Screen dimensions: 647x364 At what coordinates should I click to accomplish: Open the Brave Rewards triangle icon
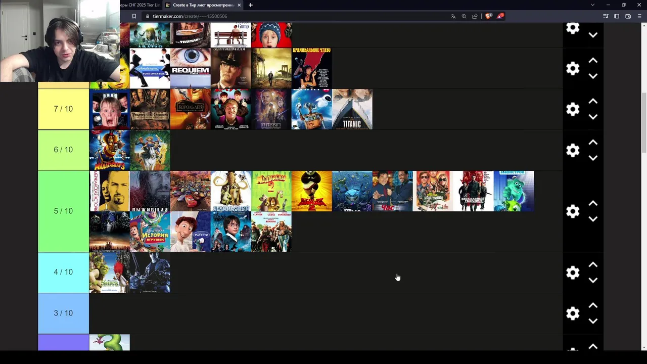[500, 16]
